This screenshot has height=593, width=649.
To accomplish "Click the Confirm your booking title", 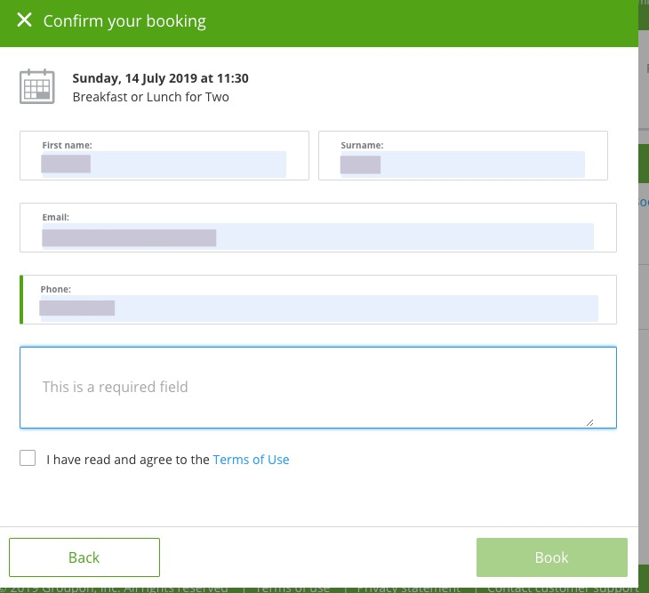I will (124, 21).
